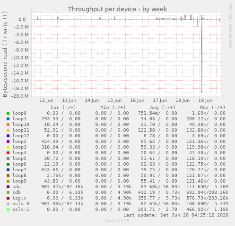Click the 'loop12' legend label
The image size is (235, 226).
pos(21,136)
